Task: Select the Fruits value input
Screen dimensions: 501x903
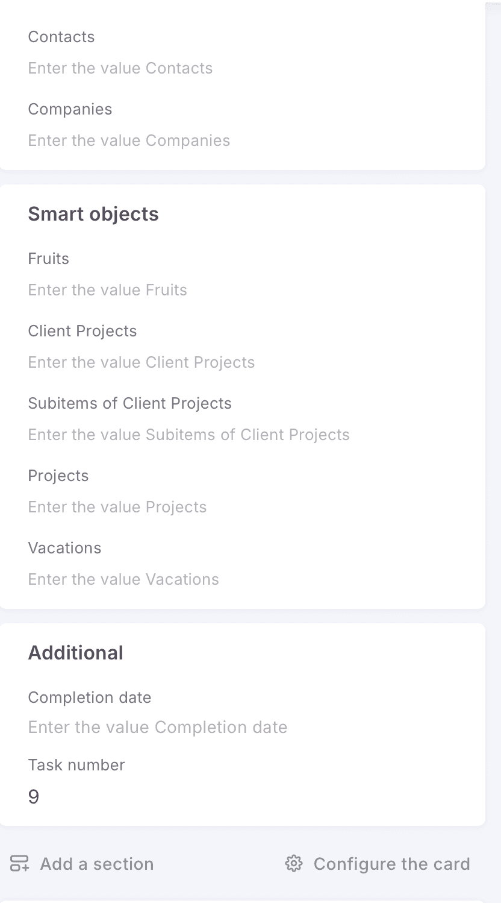Action: (107, 290)
